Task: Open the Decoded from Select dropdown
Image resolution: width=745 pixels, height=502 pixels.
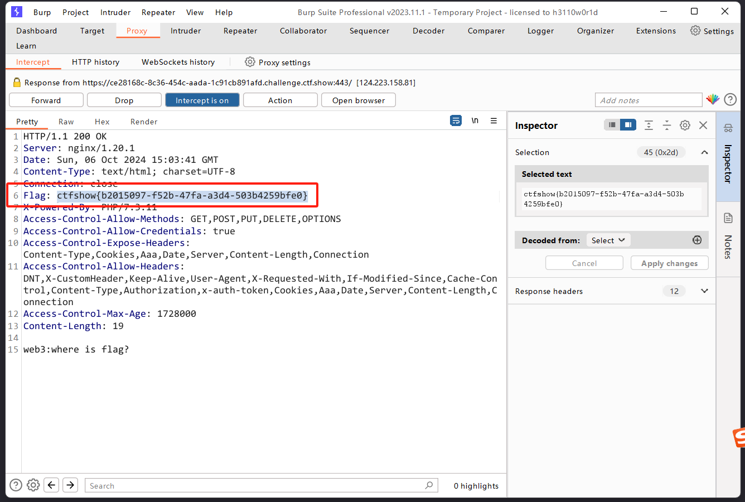Action: [x=608, y=240]
